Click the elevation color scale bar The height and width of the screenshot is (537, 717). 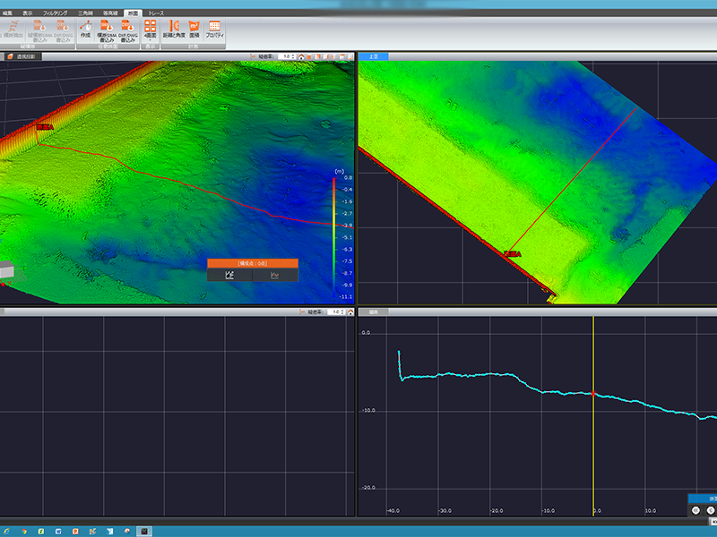(334, 237)
